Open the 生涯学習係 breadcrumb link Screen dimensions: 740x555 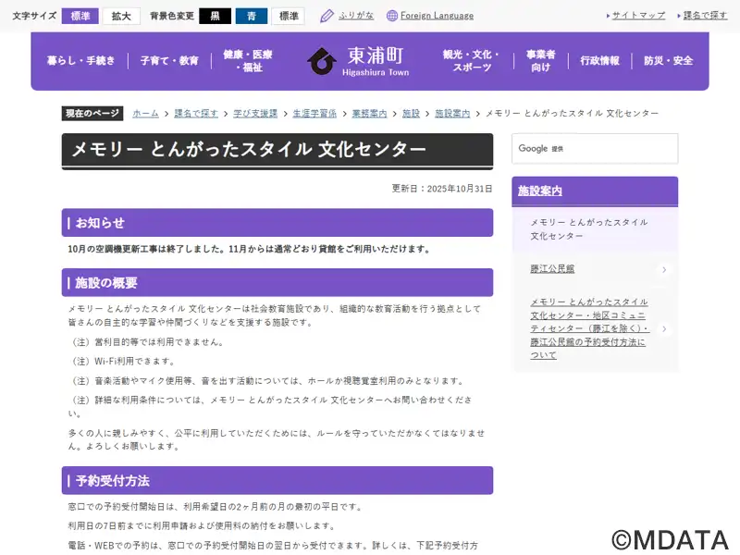[x=314, y=113]
